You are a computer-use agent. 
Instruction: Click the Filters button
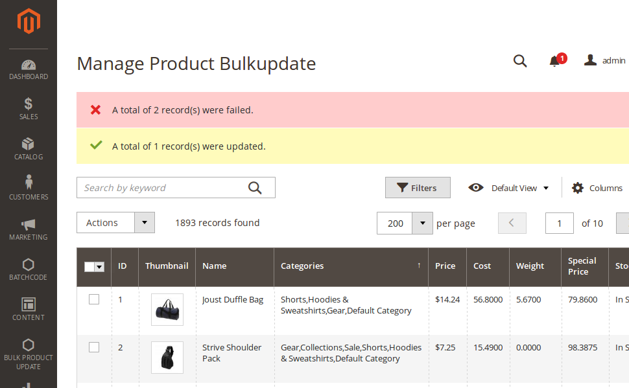(x=418, y=188)
